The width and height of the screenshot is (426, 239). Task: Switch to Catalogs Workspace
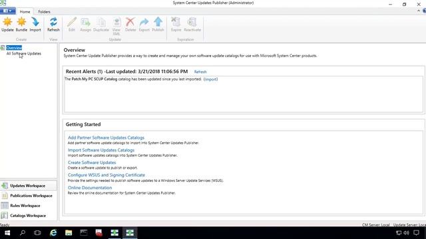28,216
